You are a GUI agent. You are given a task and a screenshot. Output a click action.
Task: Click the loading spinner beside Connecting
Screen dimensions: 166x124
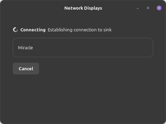pos(16,30)
